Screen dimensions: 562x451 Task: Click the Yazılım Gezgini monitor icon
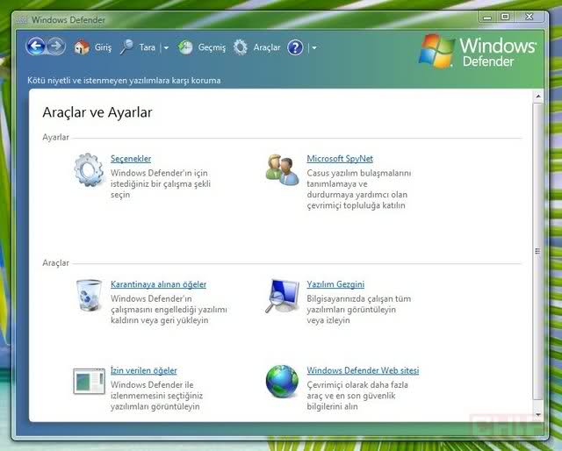tap(282, 296)
